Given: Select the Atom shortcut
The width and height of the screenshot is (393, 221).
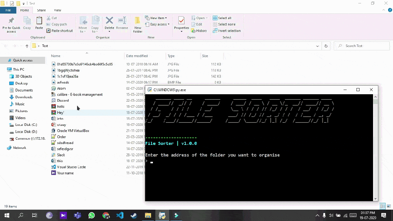Looking at the screenshot, I should pos(61,88).
